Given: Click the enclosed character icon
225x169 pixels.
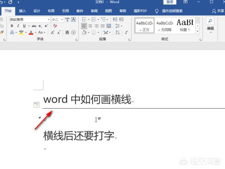Looking at the screenshot, I should tap(73, 32).
